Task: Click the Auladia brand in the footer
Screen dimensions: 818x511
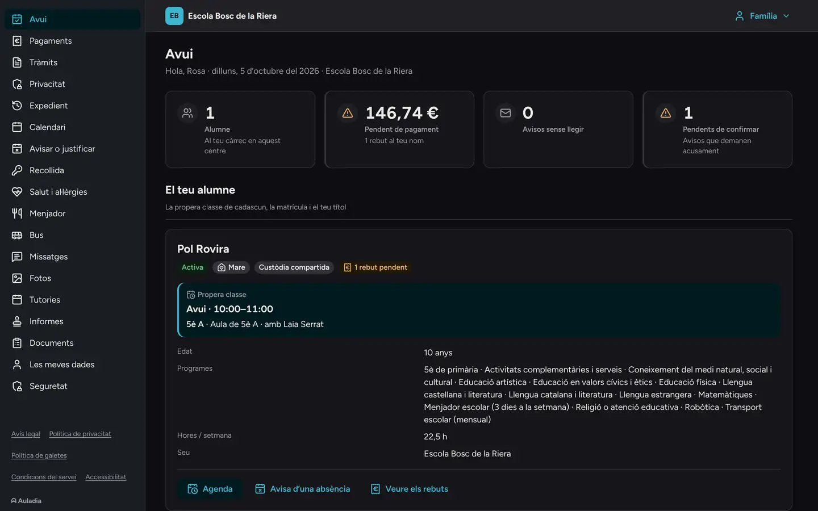Action: point(26,501)
